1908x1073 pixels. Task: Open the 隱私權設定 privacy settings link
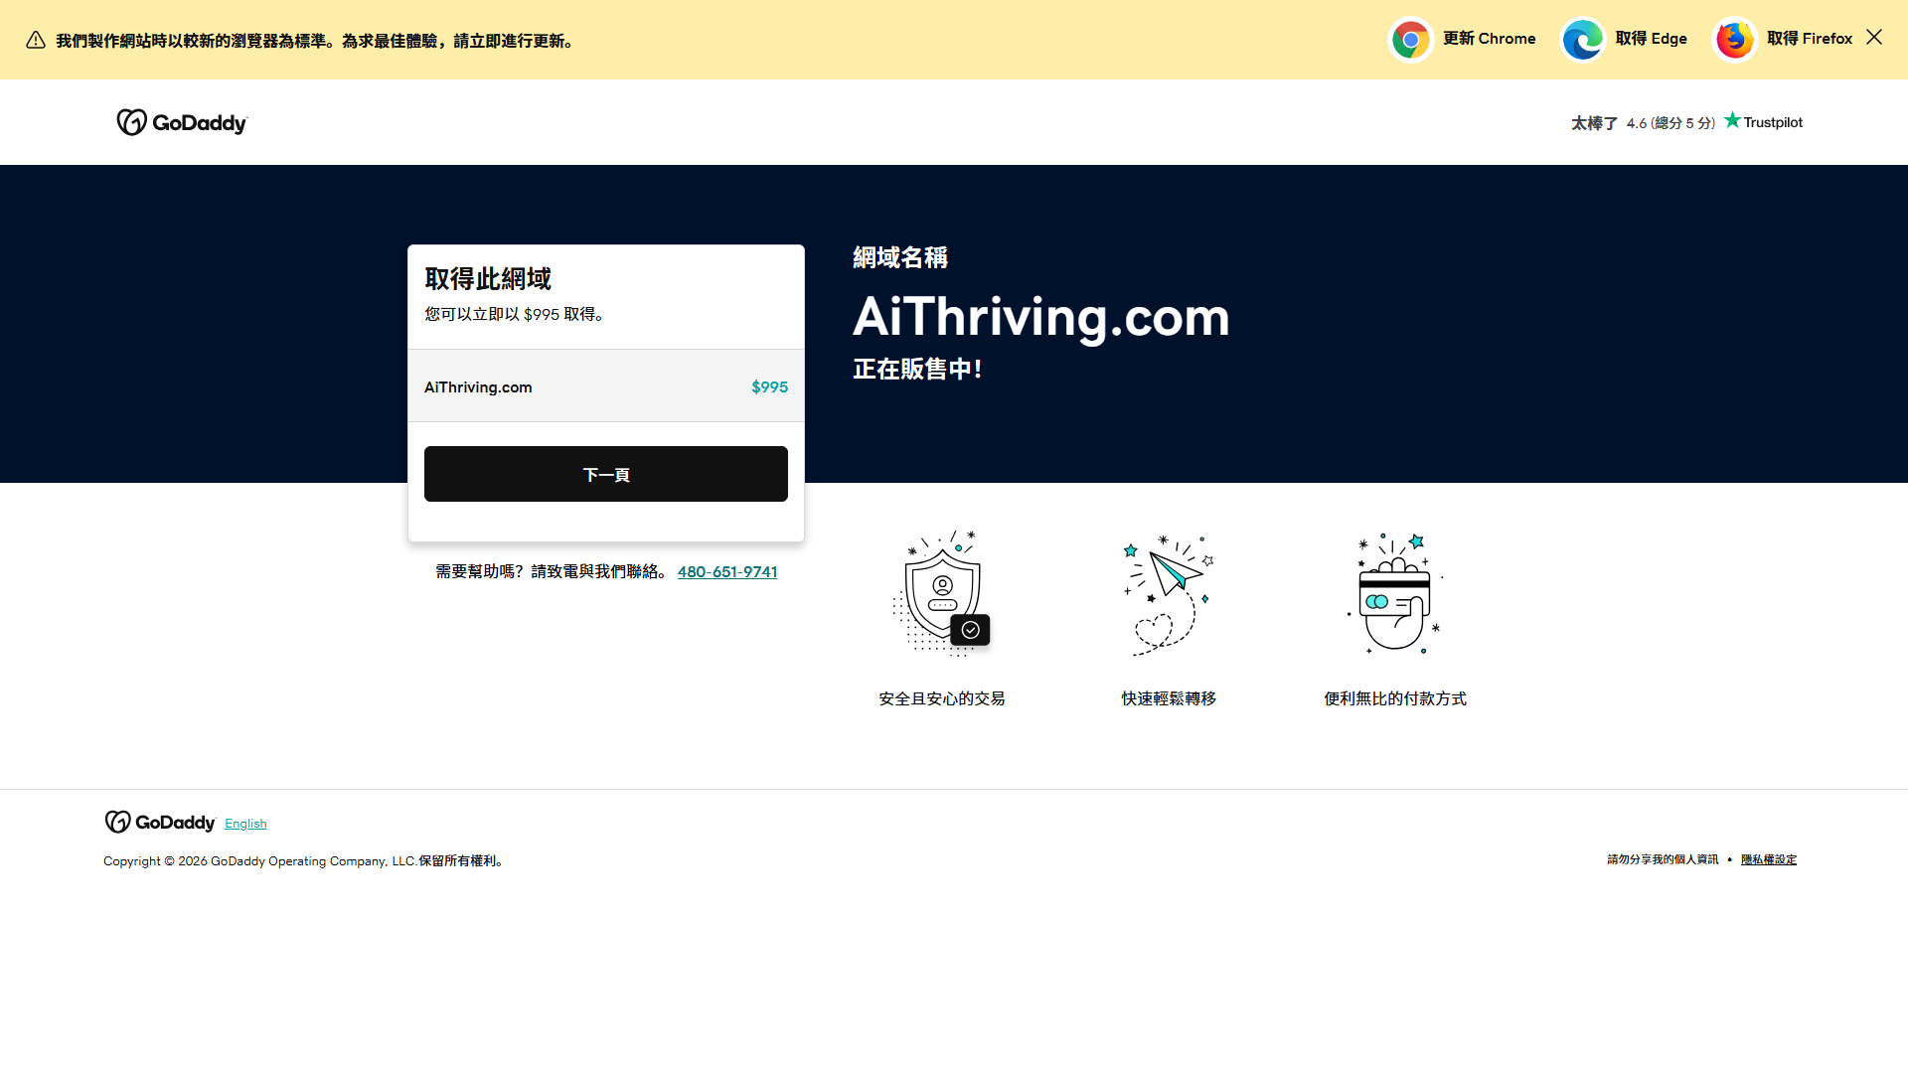coord(1768,858)
